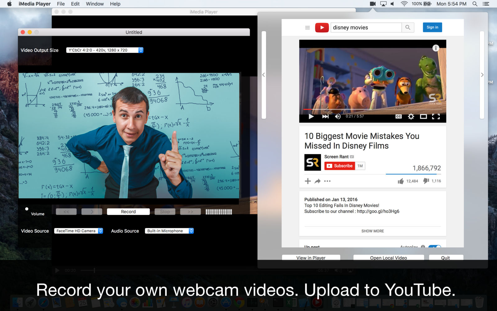
Task: Open Spotlight search in menu bar
Action: pyautogui.click(x=475, y=4)
